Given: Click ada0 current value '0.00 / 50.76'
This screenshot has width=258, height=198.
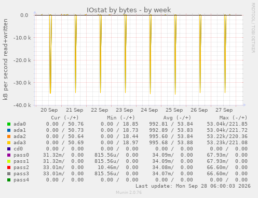Looking at the screenshot, I should click(x=65, y=124).
